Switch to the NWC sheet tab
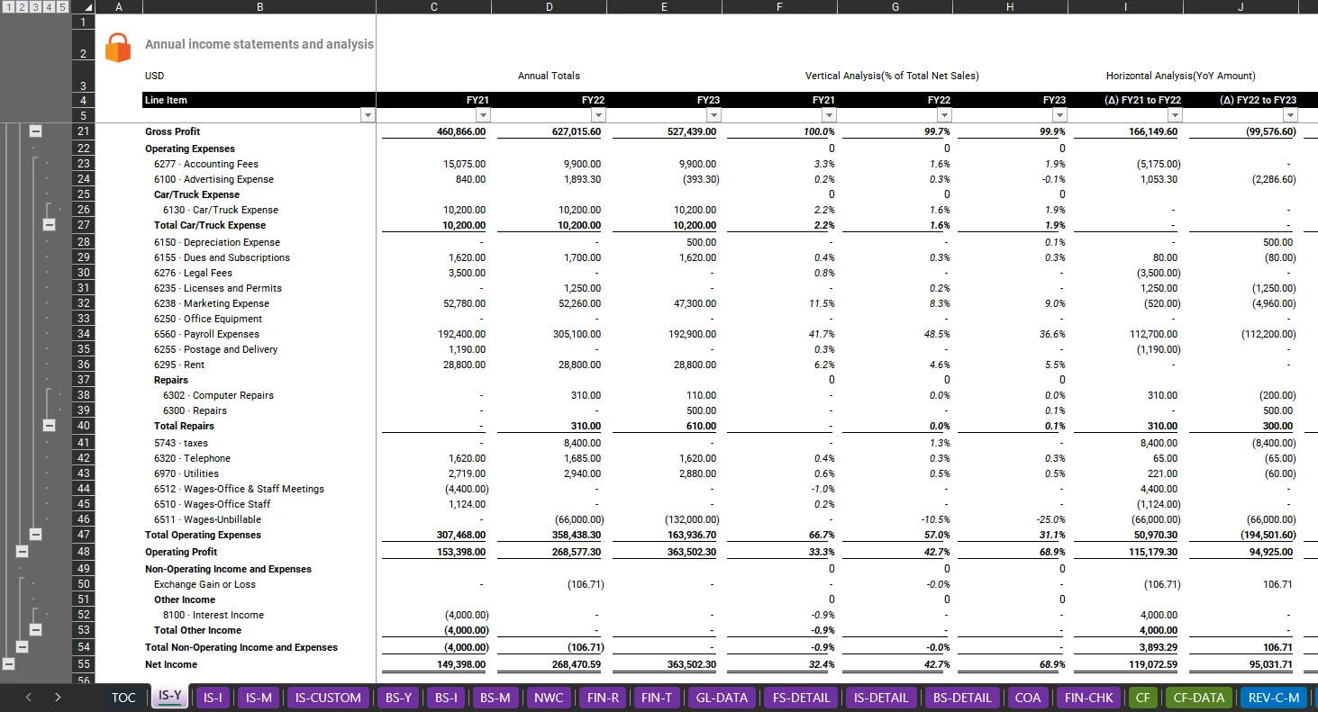This screenshot has height=712, width=1318. (549, 698)
